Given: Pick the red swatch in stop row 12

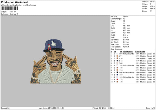Looking at the screenshot, I should (117, 79).
